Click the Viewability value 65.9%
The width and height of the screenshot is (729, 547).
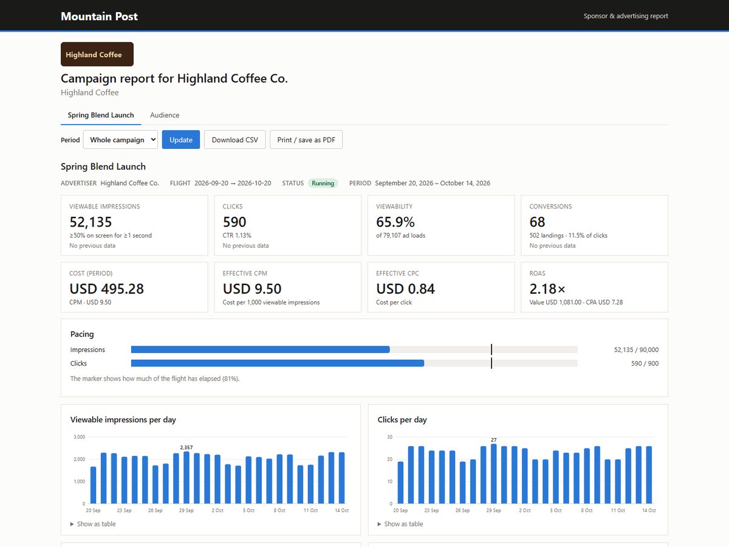point(395,222)
